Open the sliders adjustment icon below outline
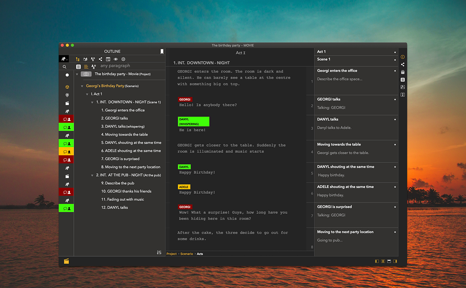This screenshot has height=288, width=466. [x=159, y=252]
